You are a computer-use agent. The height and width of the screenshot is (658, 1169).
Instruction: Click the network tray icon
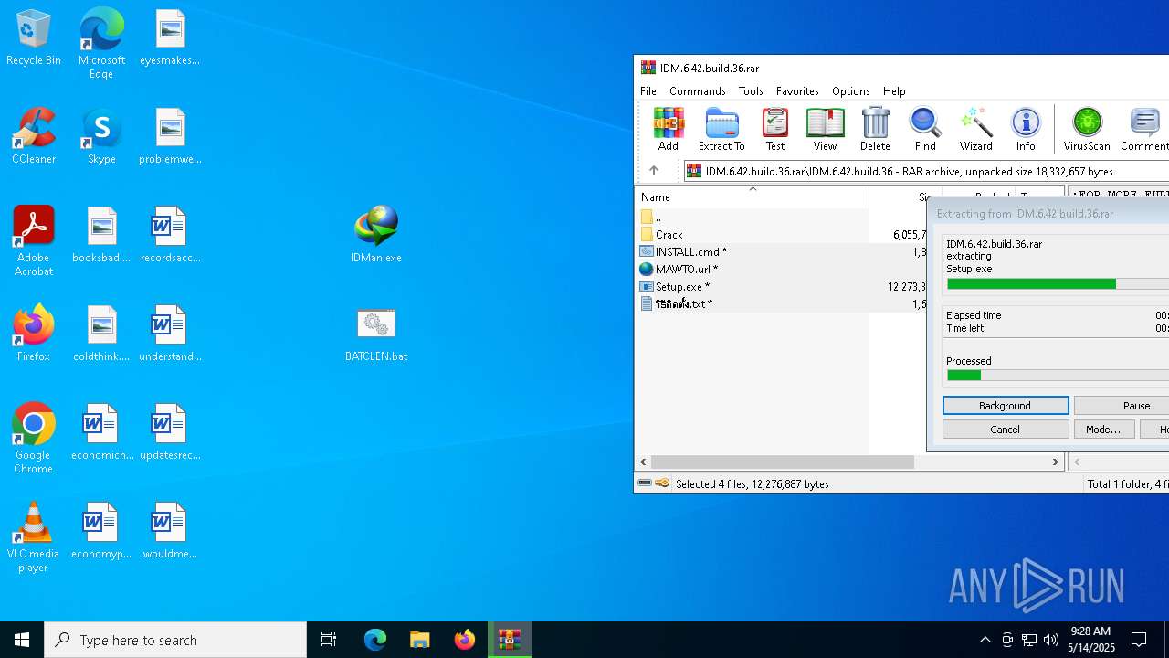(1029, 640)
